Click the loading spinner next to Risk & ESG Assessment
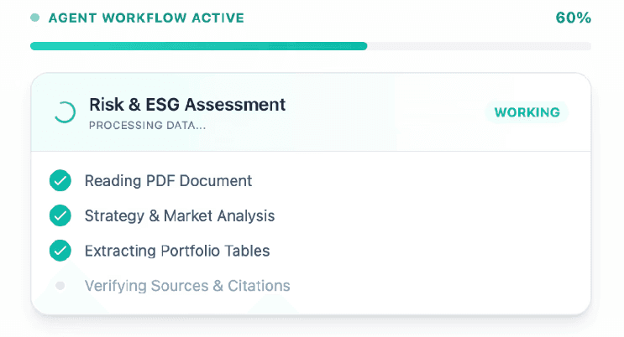This screenshot has width=624, height=337. [64, 112]
